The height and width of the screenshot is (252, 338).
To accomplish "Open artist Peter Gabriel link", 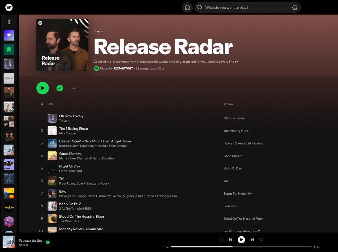I will point(97,196).
